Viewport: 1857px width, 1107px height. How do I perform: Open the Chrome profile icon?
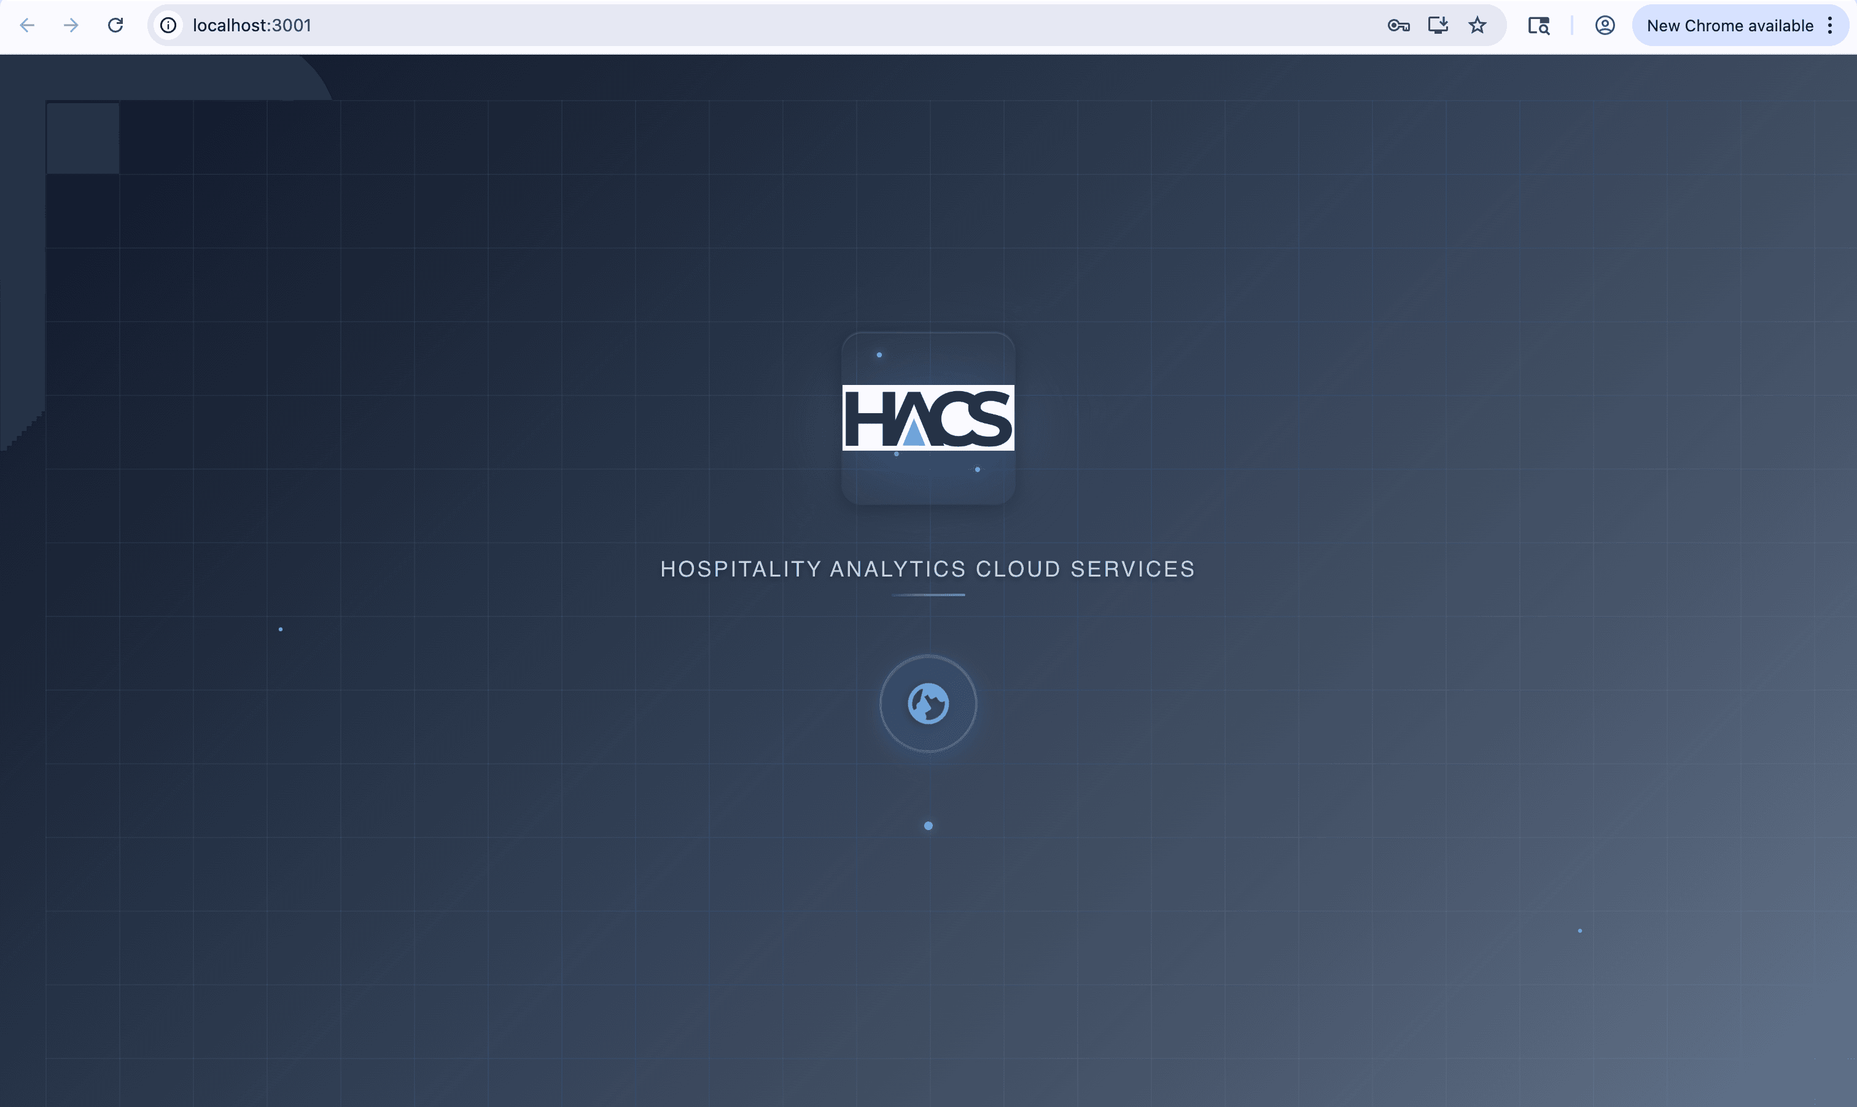(1605, 25)
